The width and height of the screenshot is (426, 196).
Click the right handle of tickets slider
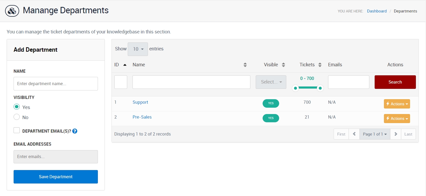tap(320, 88)
